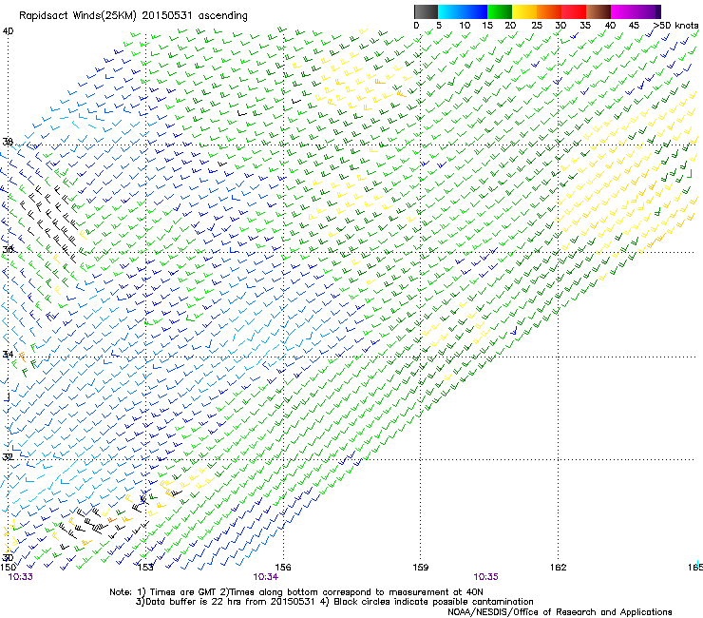Click the gray 0-5 knots legend swatch

tap(426, 11)
